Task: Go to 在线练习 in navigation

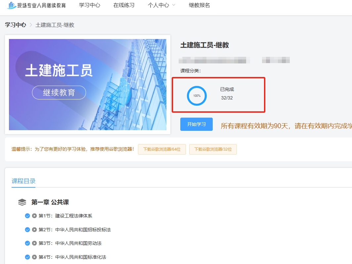Action: pos(124,5)
